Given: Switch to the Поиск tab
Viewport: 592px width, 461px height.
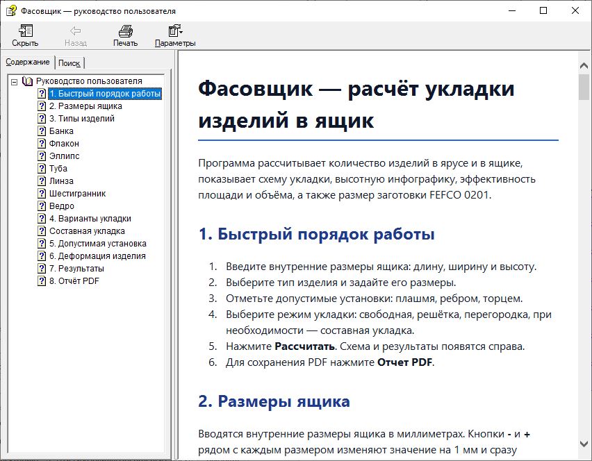Looking at the screenshot, I should pos(69,63).
